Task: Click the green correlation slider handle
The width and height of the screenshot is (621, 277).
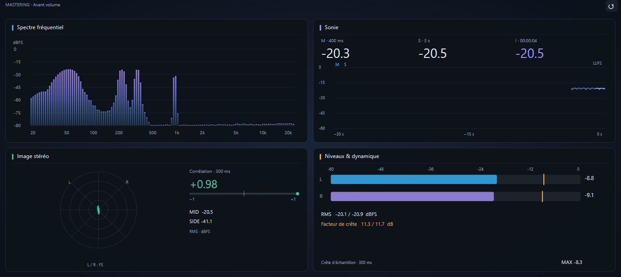Action: pos(297,194)
